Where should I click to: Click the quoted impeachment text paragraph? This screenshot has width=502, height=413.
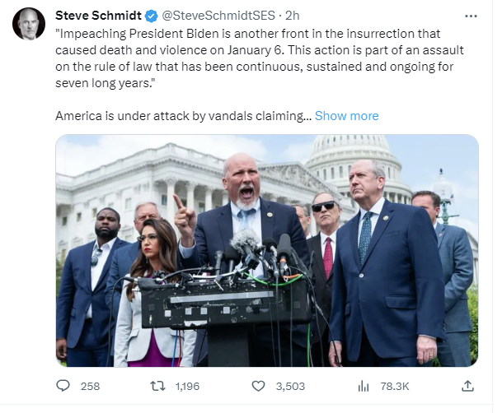click(259, 58)
